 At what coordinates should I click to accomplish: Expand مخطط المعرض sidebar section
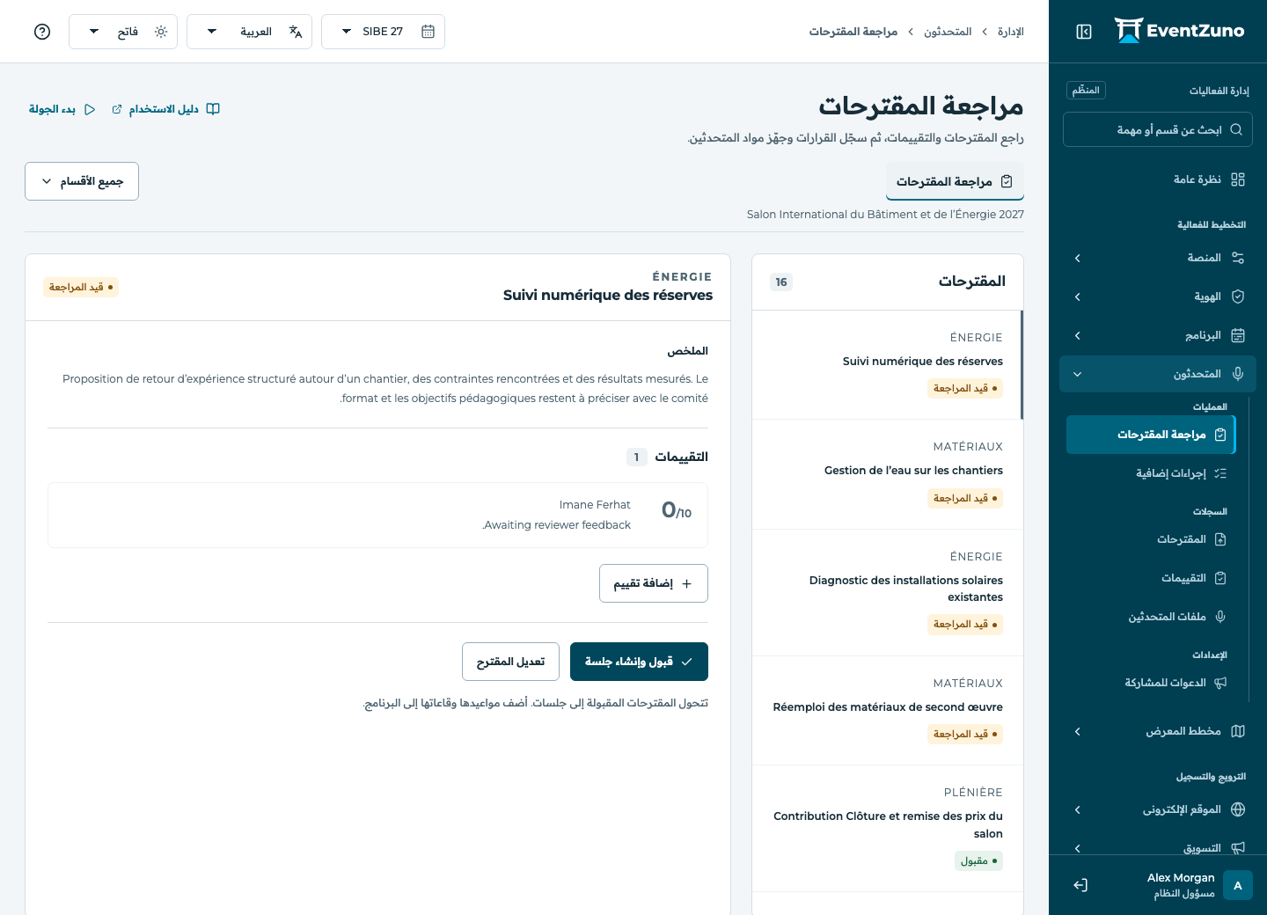1158,731
